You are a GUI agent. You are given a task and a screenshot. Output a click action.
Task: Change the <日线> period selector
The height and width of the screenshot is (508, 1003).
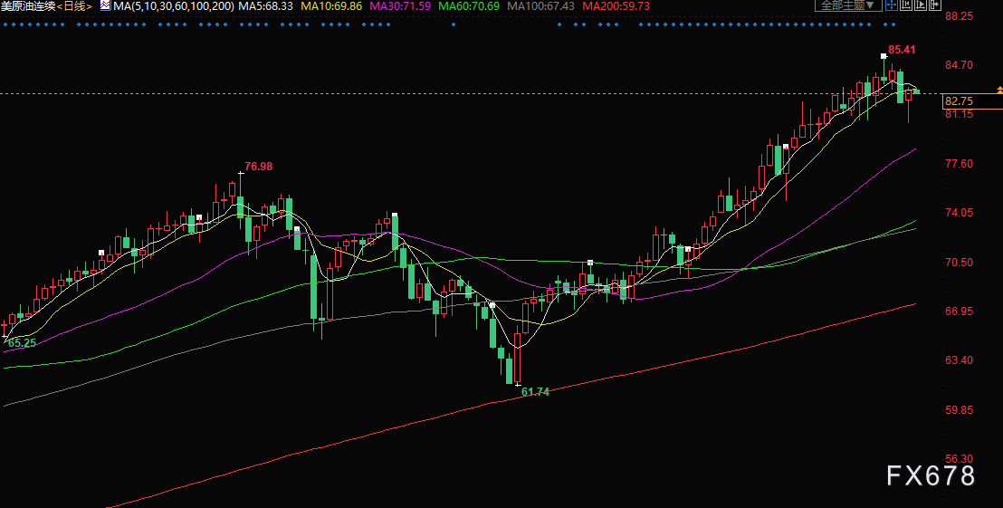[75, 6]
